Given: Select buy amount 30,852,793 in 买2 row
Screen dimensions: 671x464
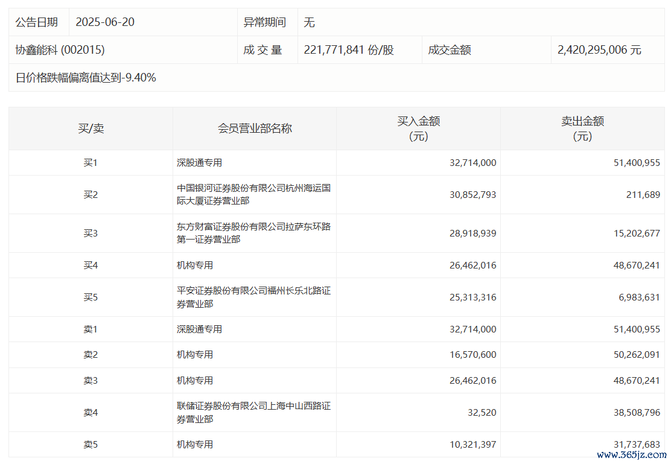Looking at the screenshot, I should pyautogui.click(x=469, y=194).
